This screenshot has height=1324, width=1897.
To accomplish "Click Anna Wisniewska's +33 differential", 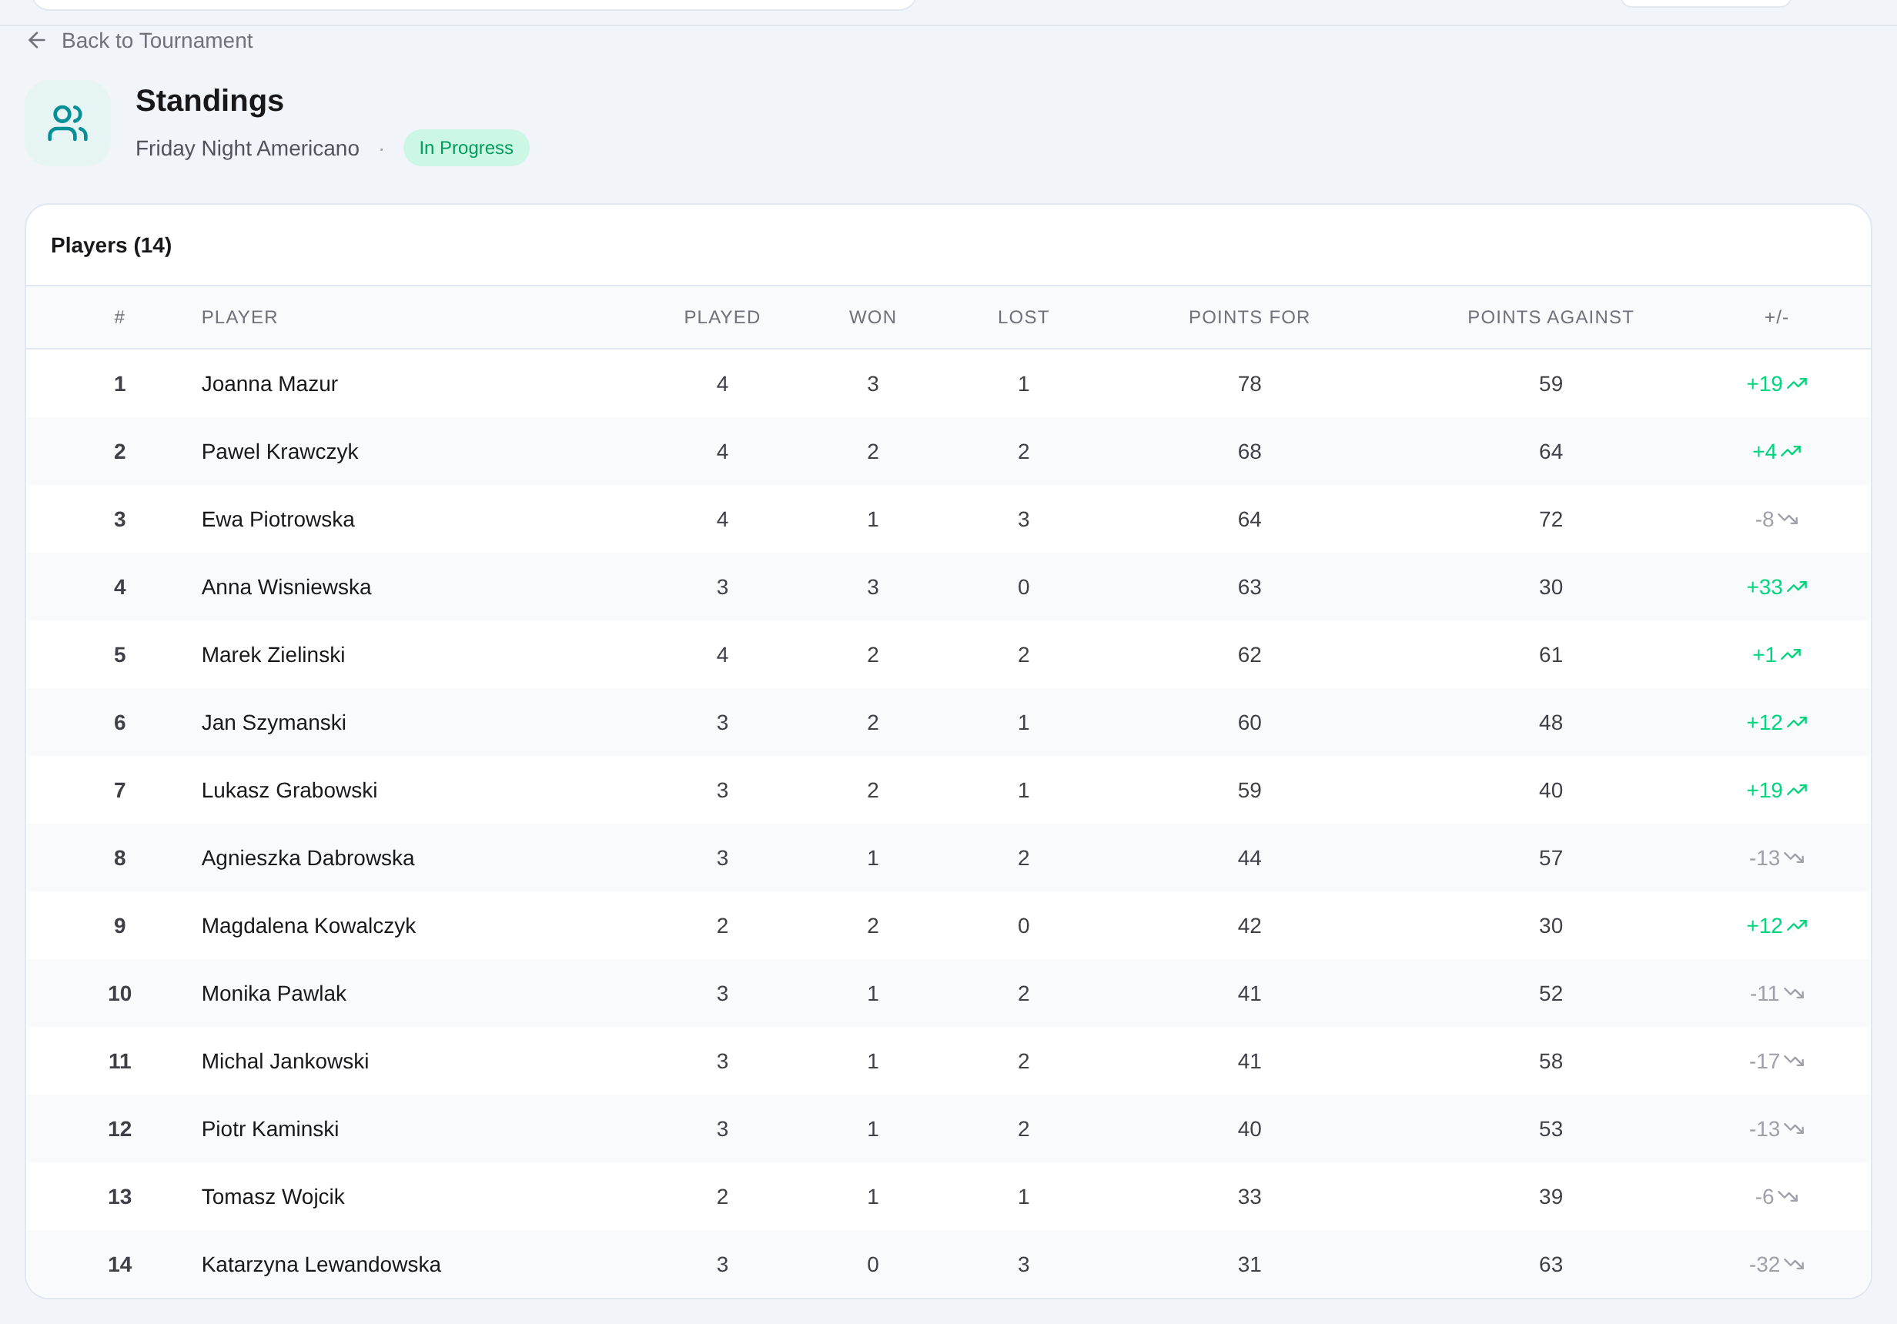I will (1764, 587).
